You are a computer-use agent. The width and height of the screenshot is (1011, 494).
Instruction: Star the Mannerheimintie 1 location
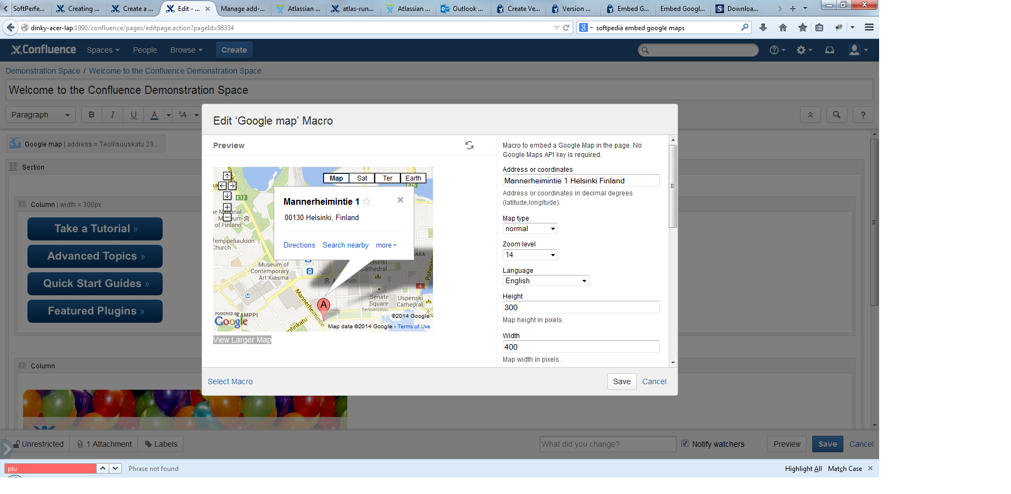[x=366, y=201]
